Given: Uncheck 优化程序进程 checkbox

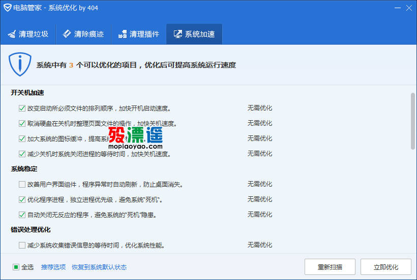Looking at the screenshot, I should [x=22, y=199].
